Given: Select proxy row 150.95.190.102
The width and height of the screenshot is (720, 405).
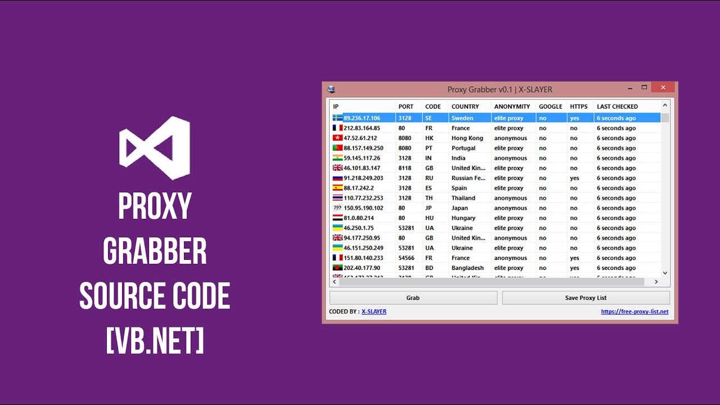Looking at the screenshot, I should (496, 208).
